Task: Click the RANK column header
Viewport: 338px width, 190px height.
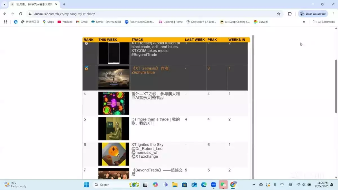Action: pyautogui.click(x=88, y=40)
